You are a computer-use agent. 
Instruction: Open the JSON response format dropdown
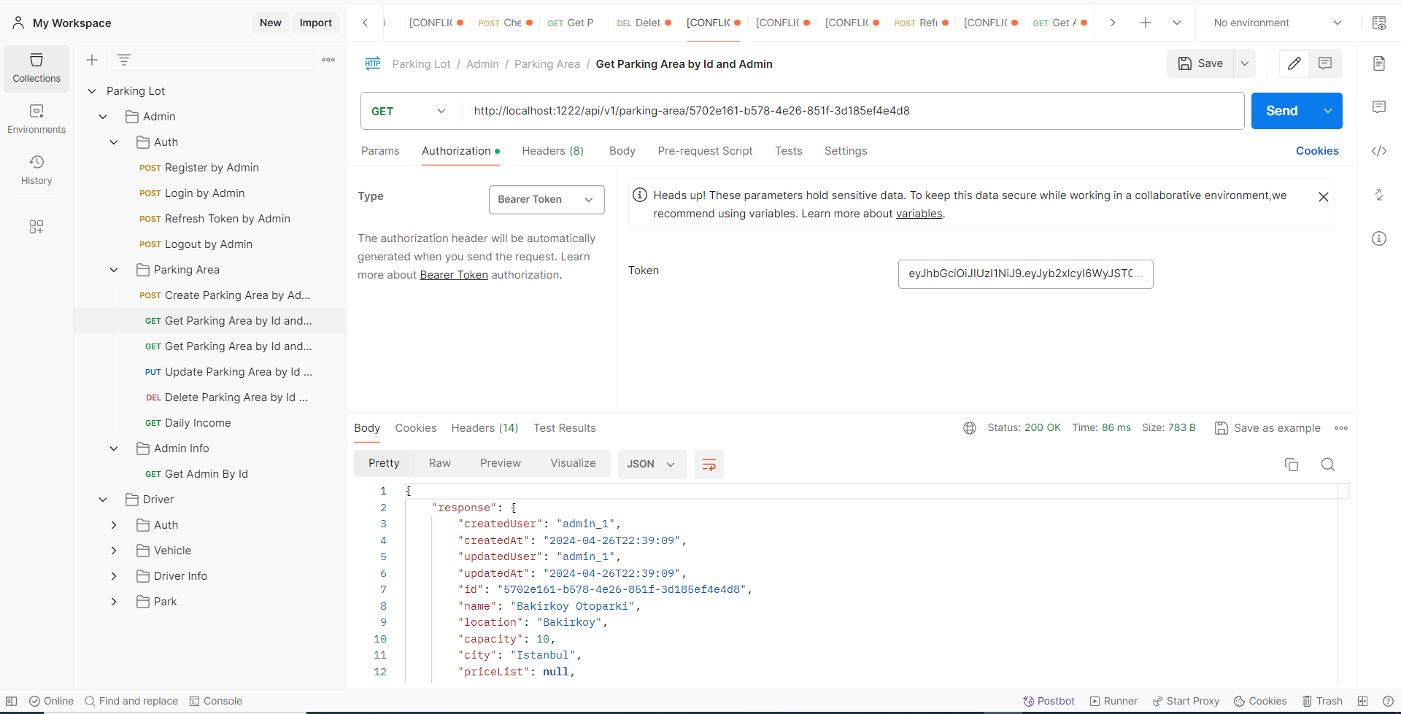[x=652, y=464]
